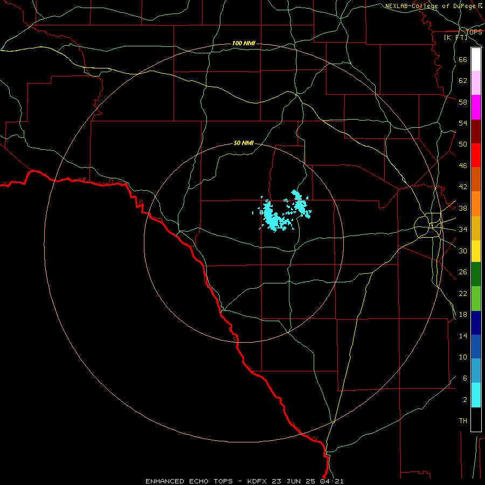Click the dark green 30 kft legend swatch
Image resolution: width=485 pixels, height=485 pixels.
point(476,274)
